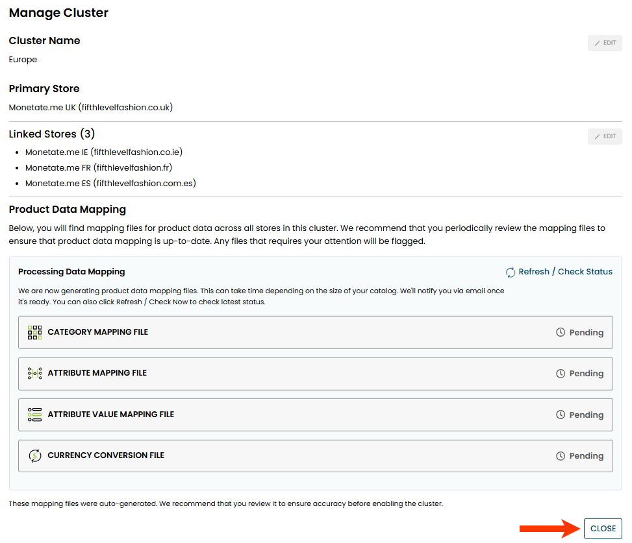Edit the Linked Stores list
This screenshot has width=632, height=543.
point(605,136)
